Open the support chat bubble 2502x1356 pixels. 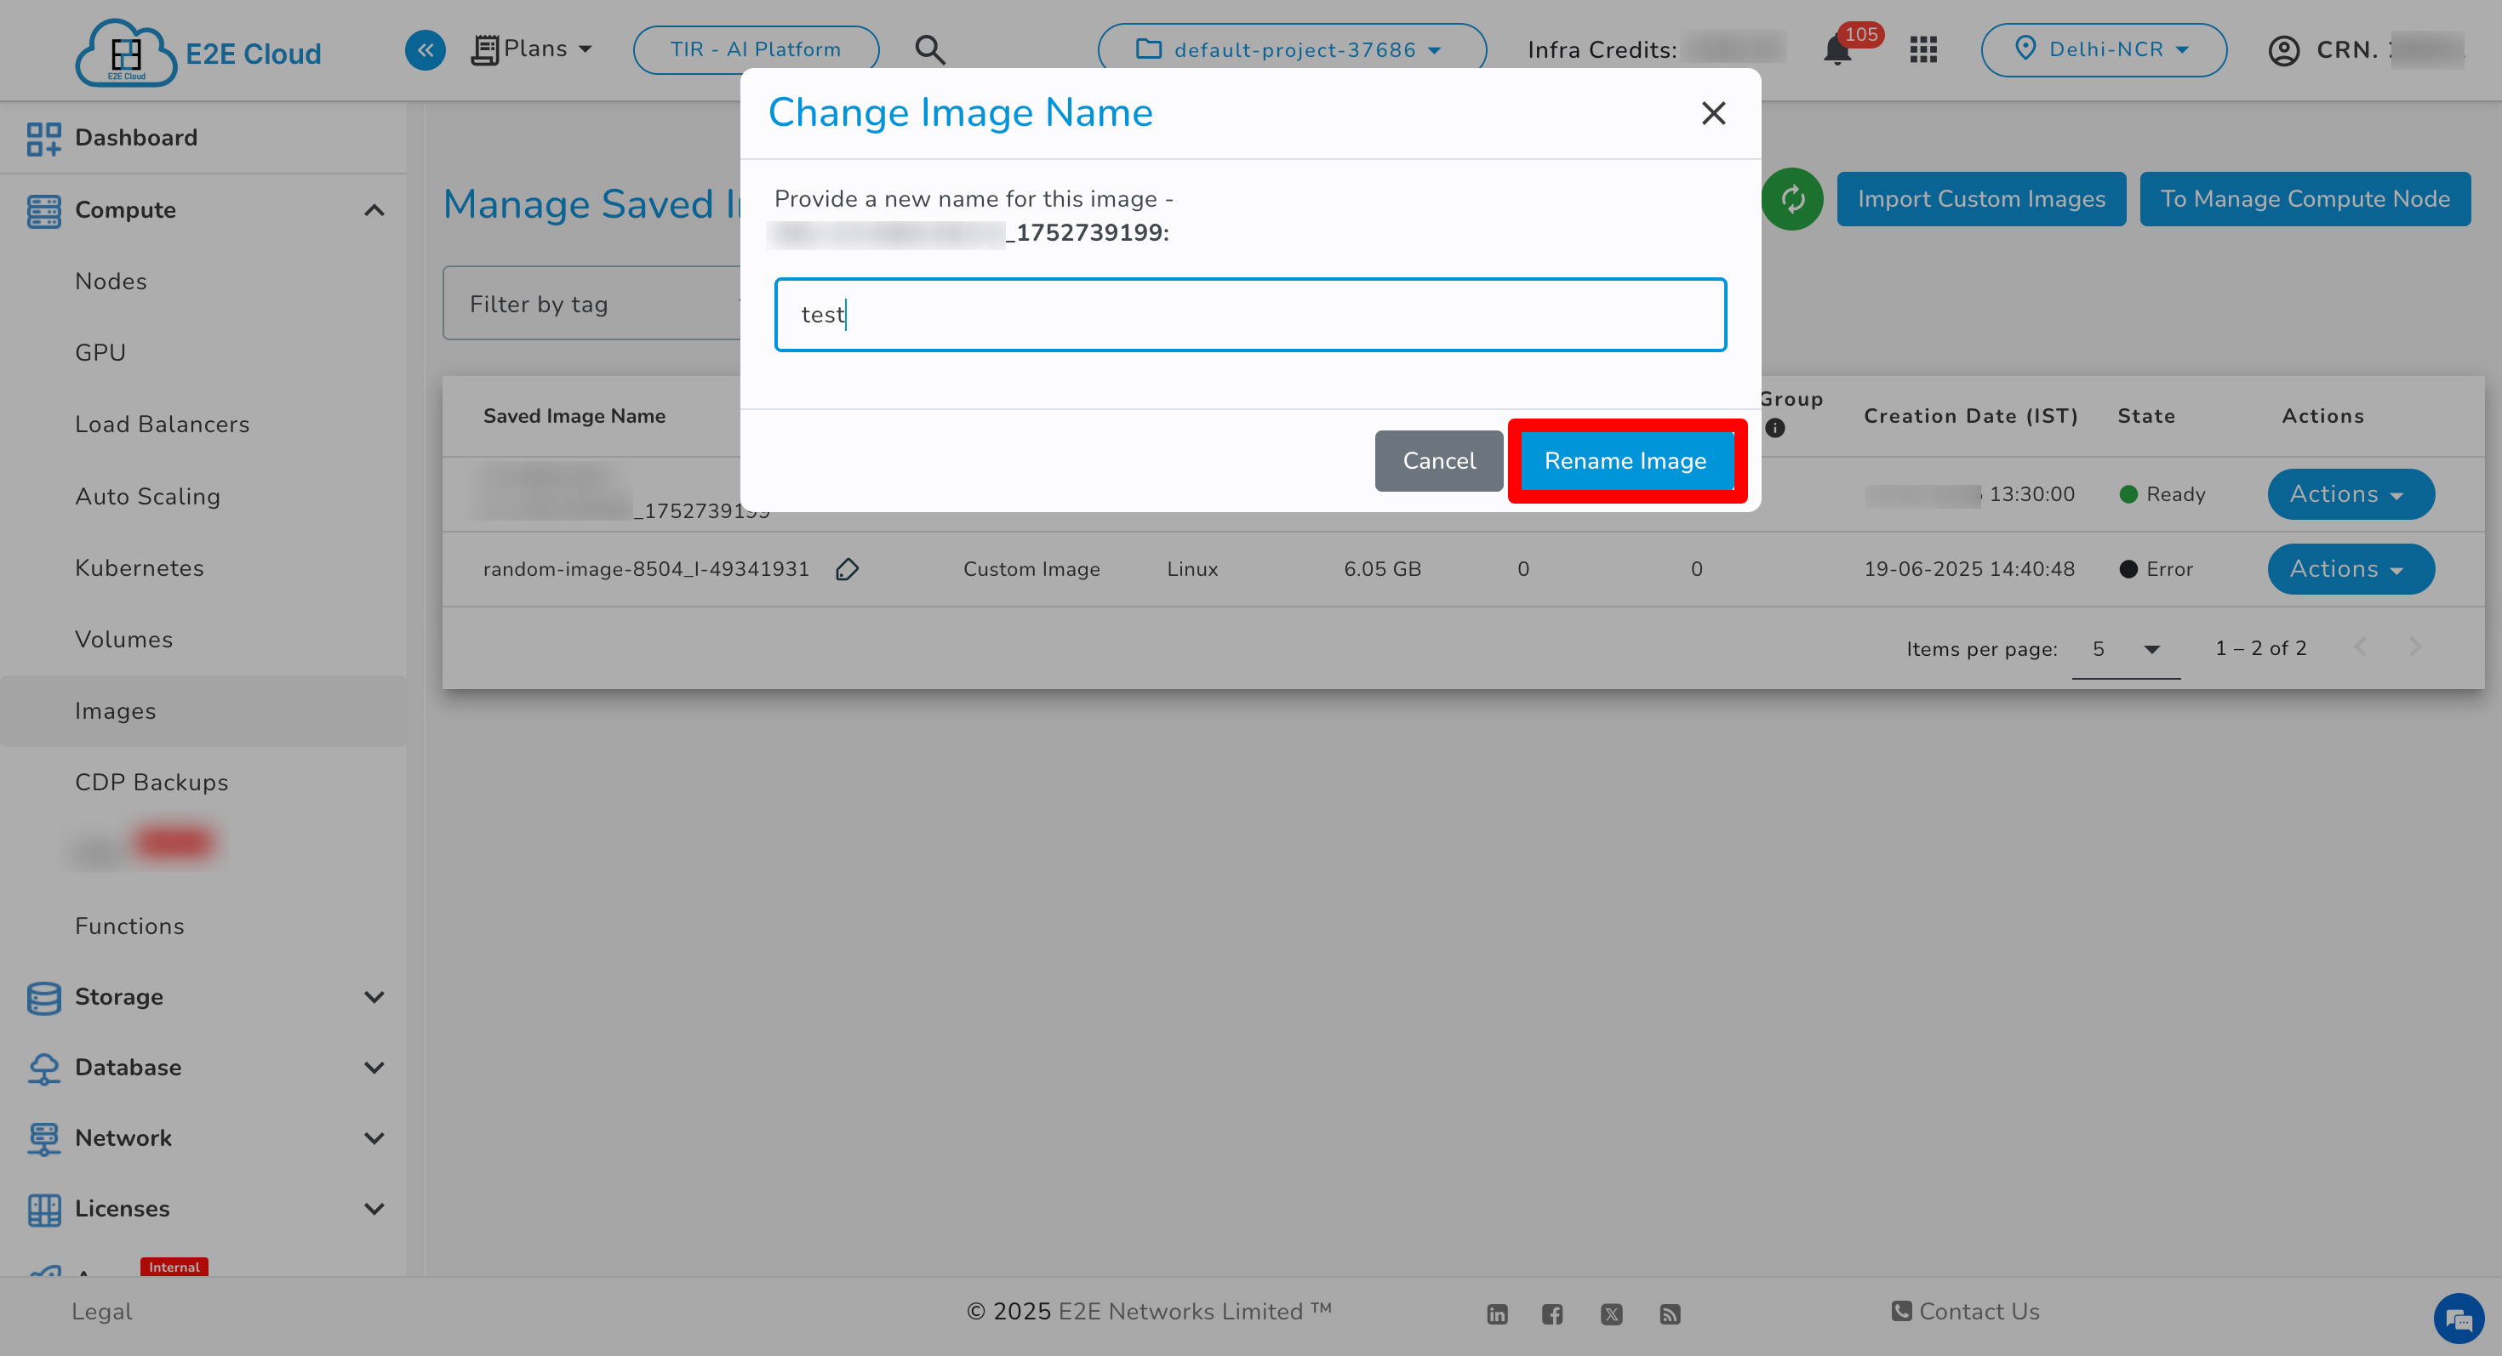tap(2459, 1319)
